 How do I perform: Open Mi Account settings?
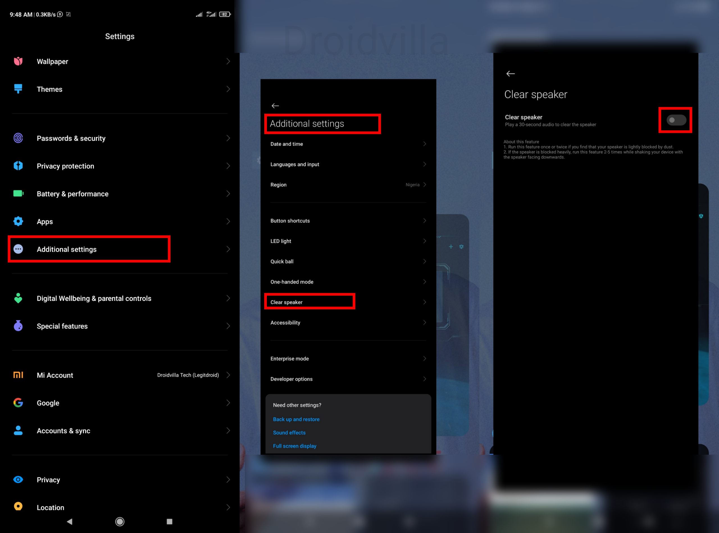pos(120,374)
